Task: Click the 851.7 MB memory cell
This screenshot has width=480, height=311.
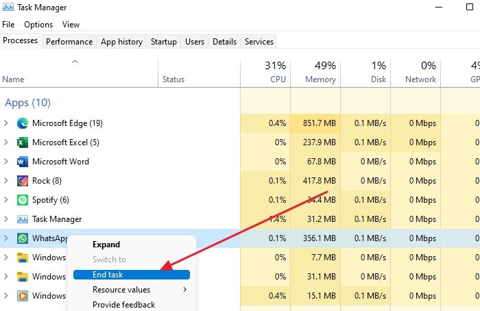Action: click(315, 123)
